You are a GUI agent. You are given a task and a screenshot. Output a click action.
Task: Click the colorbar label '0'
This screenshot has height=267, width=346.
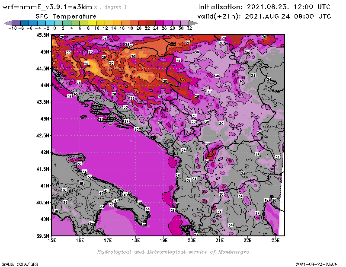(x=54, y=28)
